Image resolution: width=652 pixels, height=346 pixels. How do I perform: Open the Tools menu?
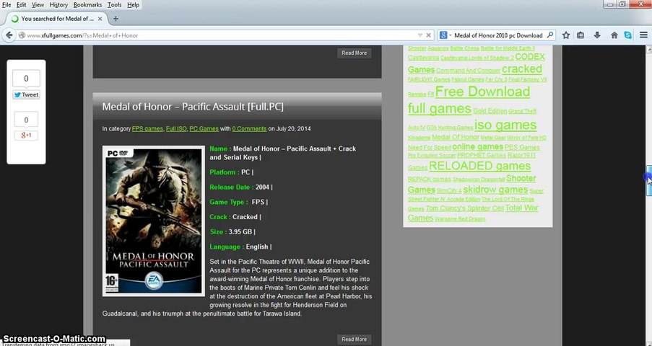tap(114, 4)
